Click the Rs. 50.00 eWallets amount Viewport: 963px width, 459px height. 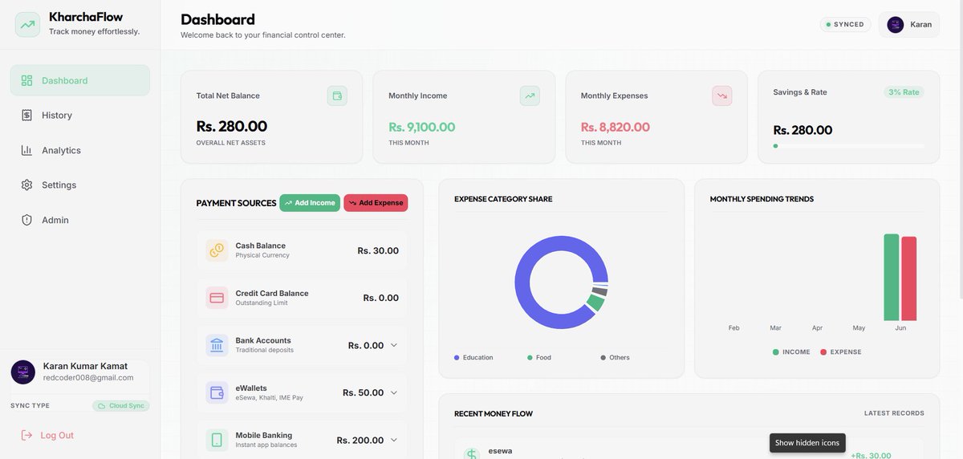coord(364,392)
